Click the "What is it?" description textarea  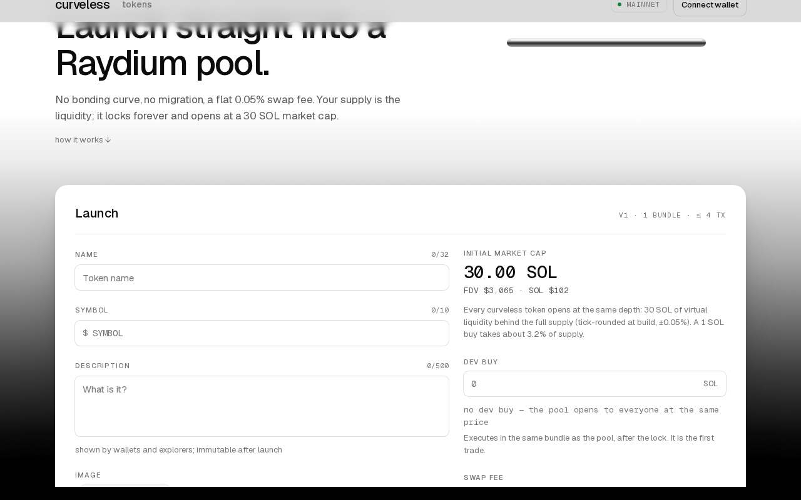click(x=262, y=406)
